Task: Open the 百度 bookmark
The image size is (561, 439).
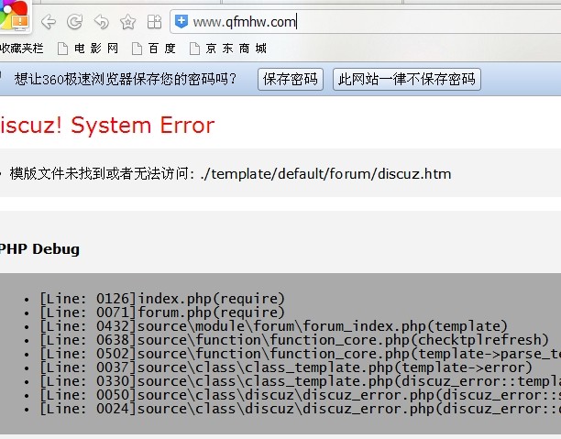Action: click(x=153, y=49)
